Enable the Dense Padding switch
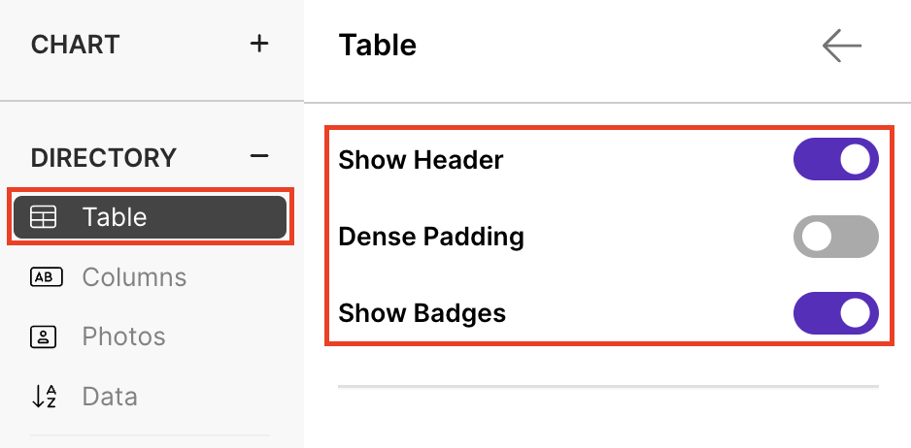This screenshot has width=911, height=448. [x=836, y=237]
